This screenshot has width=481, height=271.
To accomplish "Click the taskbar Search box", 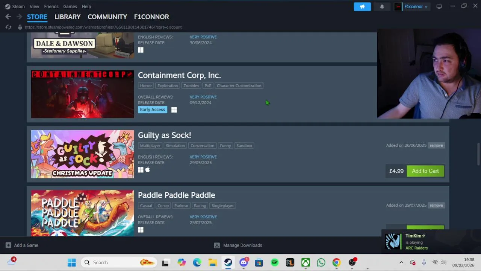I will (118, 262).
